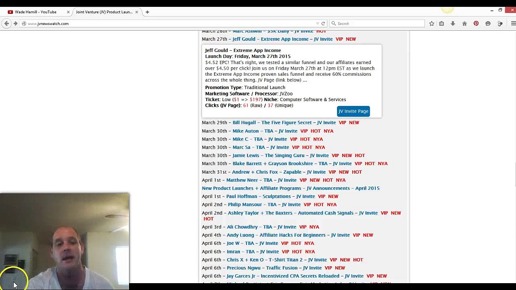Go back to the previous page
The image size is (516, 290).
(x=6, y=24)
